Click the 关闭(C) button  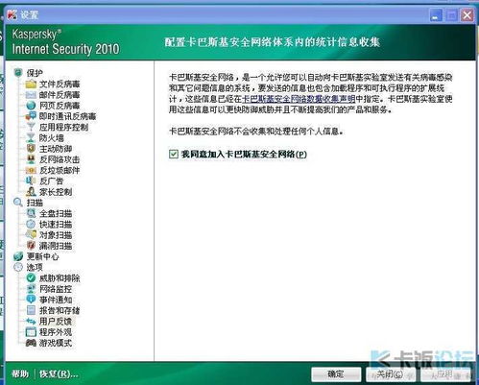(390, 373)
